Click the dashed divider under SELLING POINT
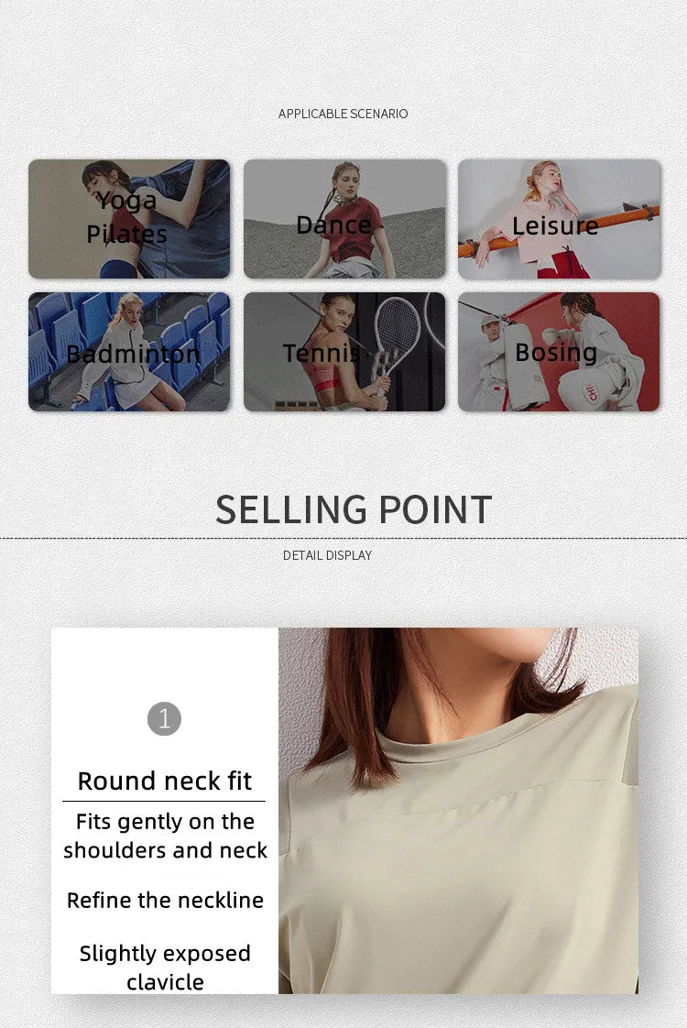 343,538
